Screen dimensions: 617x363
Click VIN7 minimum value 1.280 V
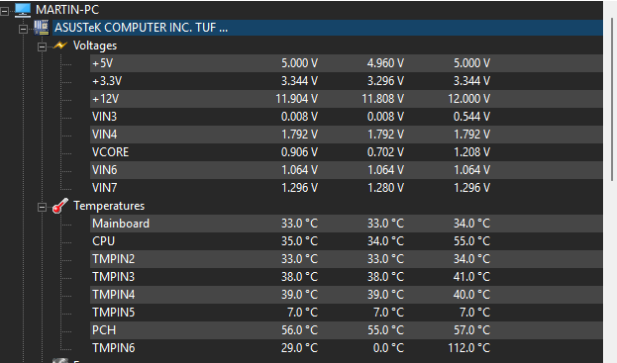tap(385, 188)
